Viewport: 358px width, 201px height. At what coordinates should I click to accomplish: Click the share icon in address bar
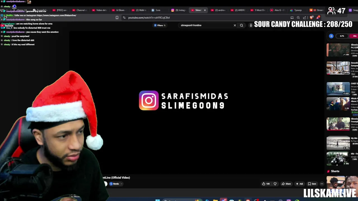(x=305, y=18)
